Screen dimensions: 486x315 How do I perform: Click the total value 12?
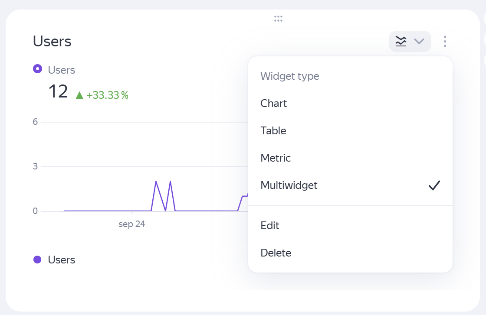(58, 92)
